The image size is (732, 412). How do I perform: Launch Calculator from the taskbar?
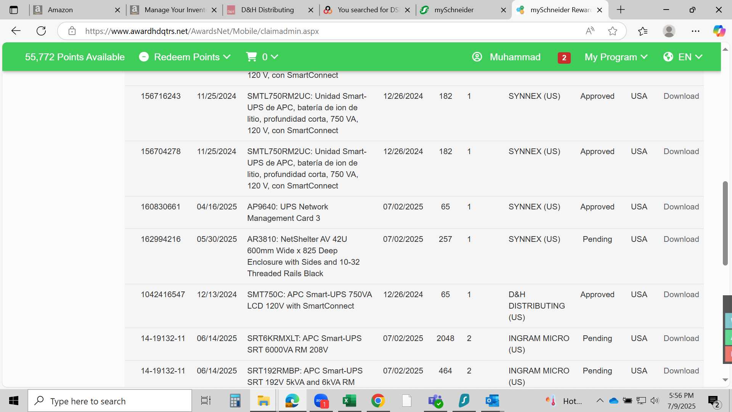235,401
